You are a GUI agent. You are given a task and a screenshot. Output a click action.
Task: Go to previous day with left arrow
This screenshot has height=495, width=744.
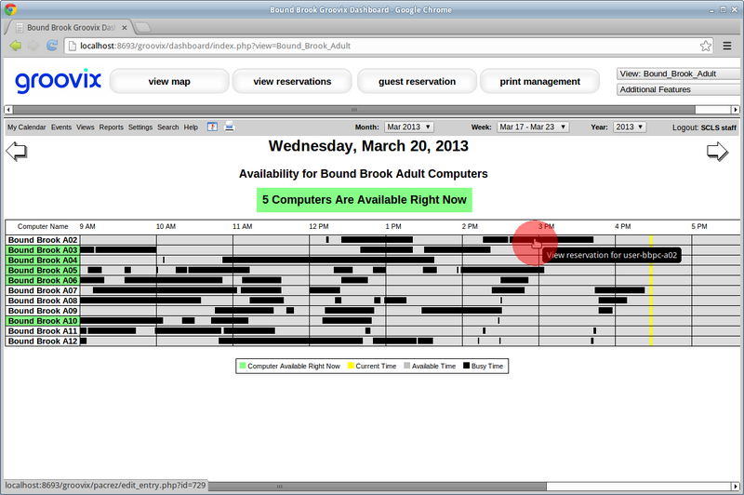[x=17, y=152]
